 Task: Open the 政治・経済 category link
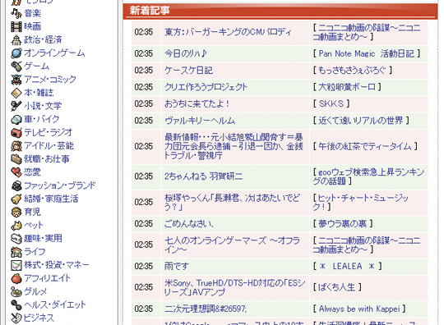pos(43,39)
